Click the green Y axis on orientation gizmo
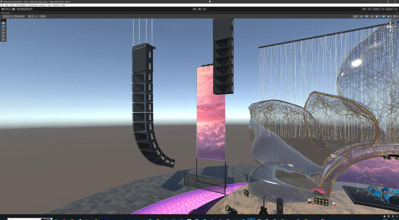 391,23
